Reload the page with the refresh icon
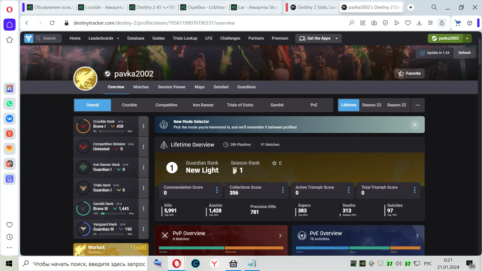Image resolution: width=482 pixels, height=271 pixels. point(52,23)
